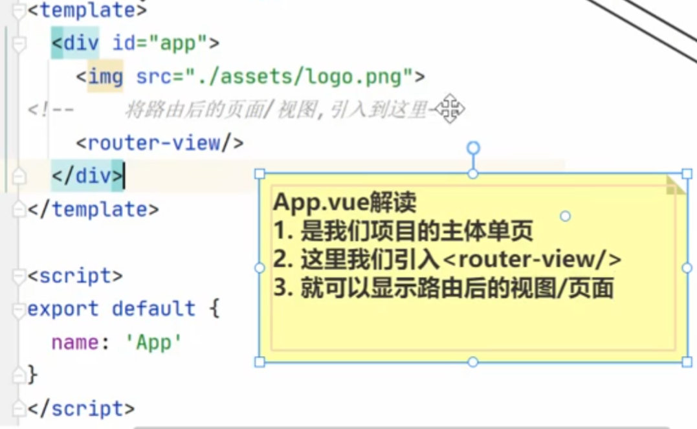Image resolution: width=697 pixels, height=429 pixels.
Task: Click the note's left-middle resize handle
Action: [260, 267]
